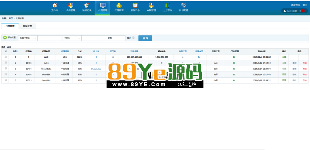The width and height of the screenshot is (310, 150).
Task: Open the 工作台 home icon
Action: (x=55, y=7)
